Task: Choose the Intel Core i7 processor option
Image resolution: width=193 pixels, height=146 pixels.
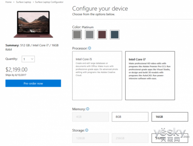Action: (150, 76)
